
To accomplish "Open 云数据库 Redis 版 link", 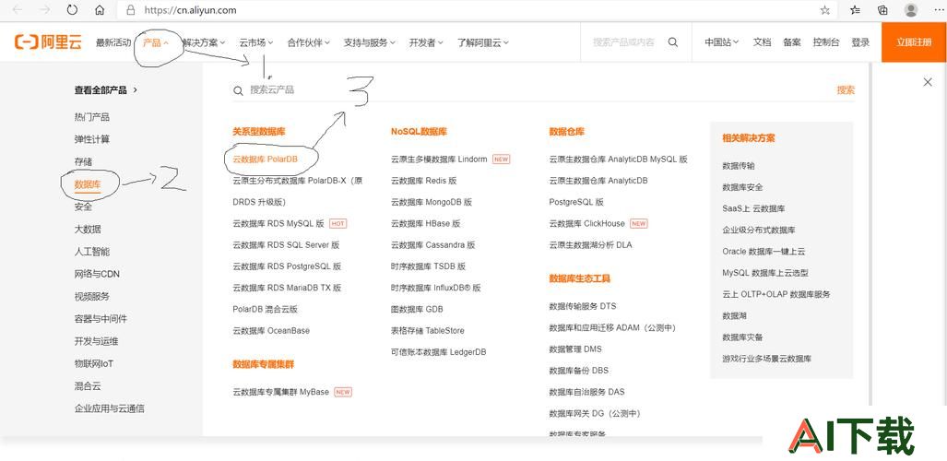I will 423,181.
